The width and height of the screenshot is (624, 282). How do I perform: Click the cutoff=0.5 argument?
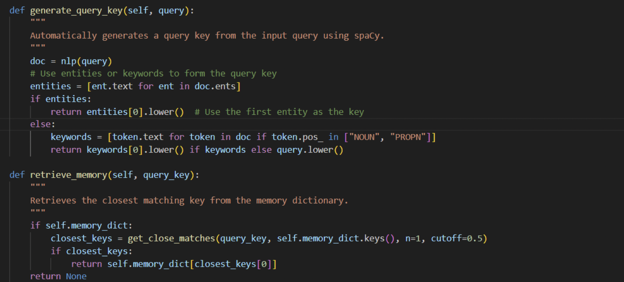pyautogui.click(x=458, y=239)
